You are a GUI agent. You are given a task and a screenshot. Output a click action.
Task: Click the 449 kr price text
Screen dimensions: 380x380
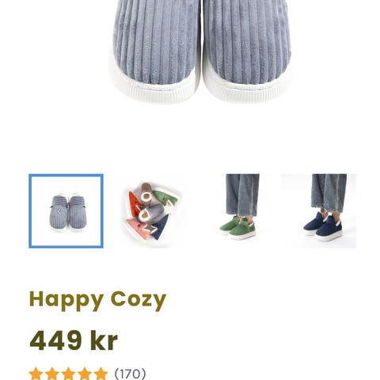[x=74, y=340]
